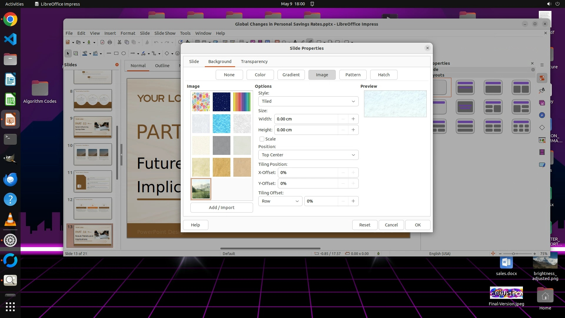This screenshot has width=565, height=318.
Task: Select the blue water pool image swatch
Action: [x=221, y=124]
